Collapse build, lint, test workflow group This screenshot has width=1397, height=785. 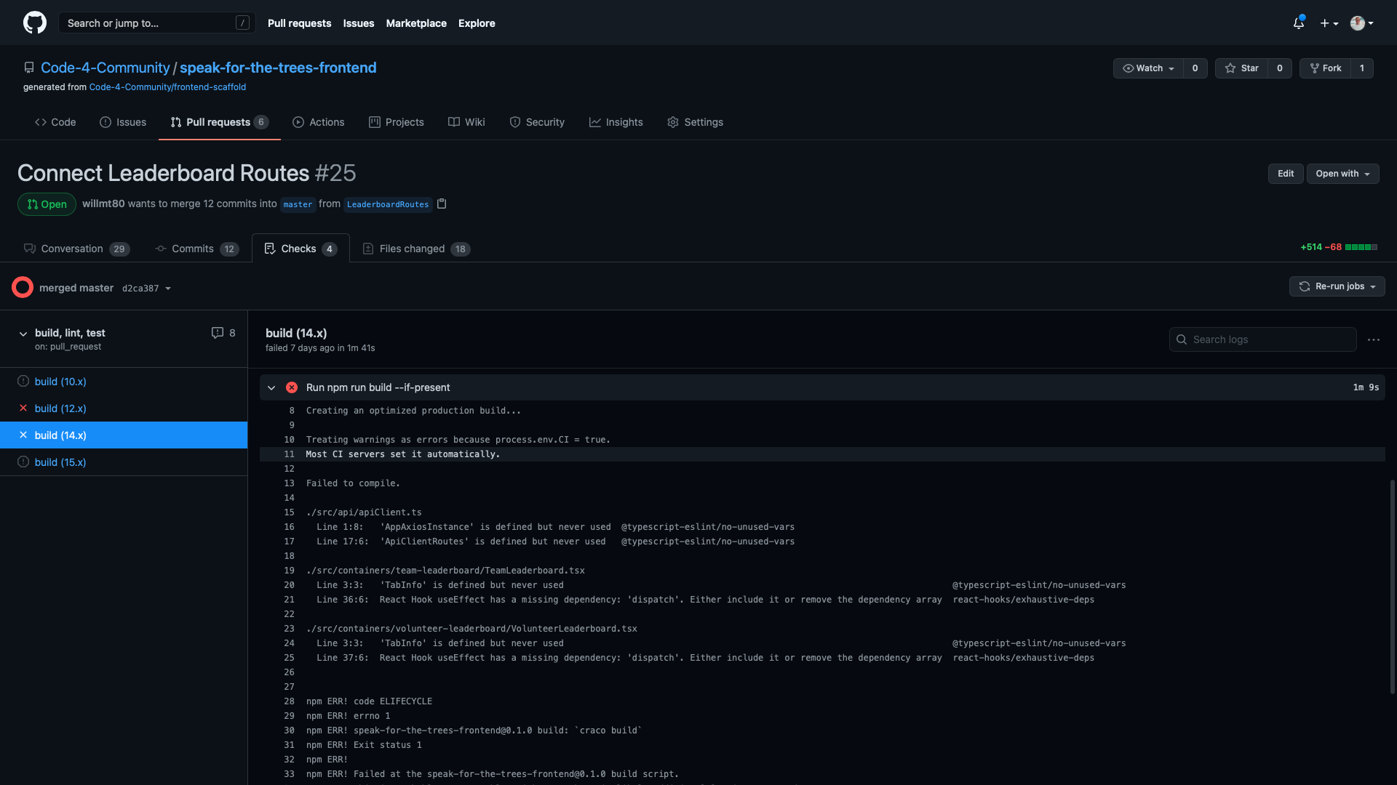tap(23, 334)
